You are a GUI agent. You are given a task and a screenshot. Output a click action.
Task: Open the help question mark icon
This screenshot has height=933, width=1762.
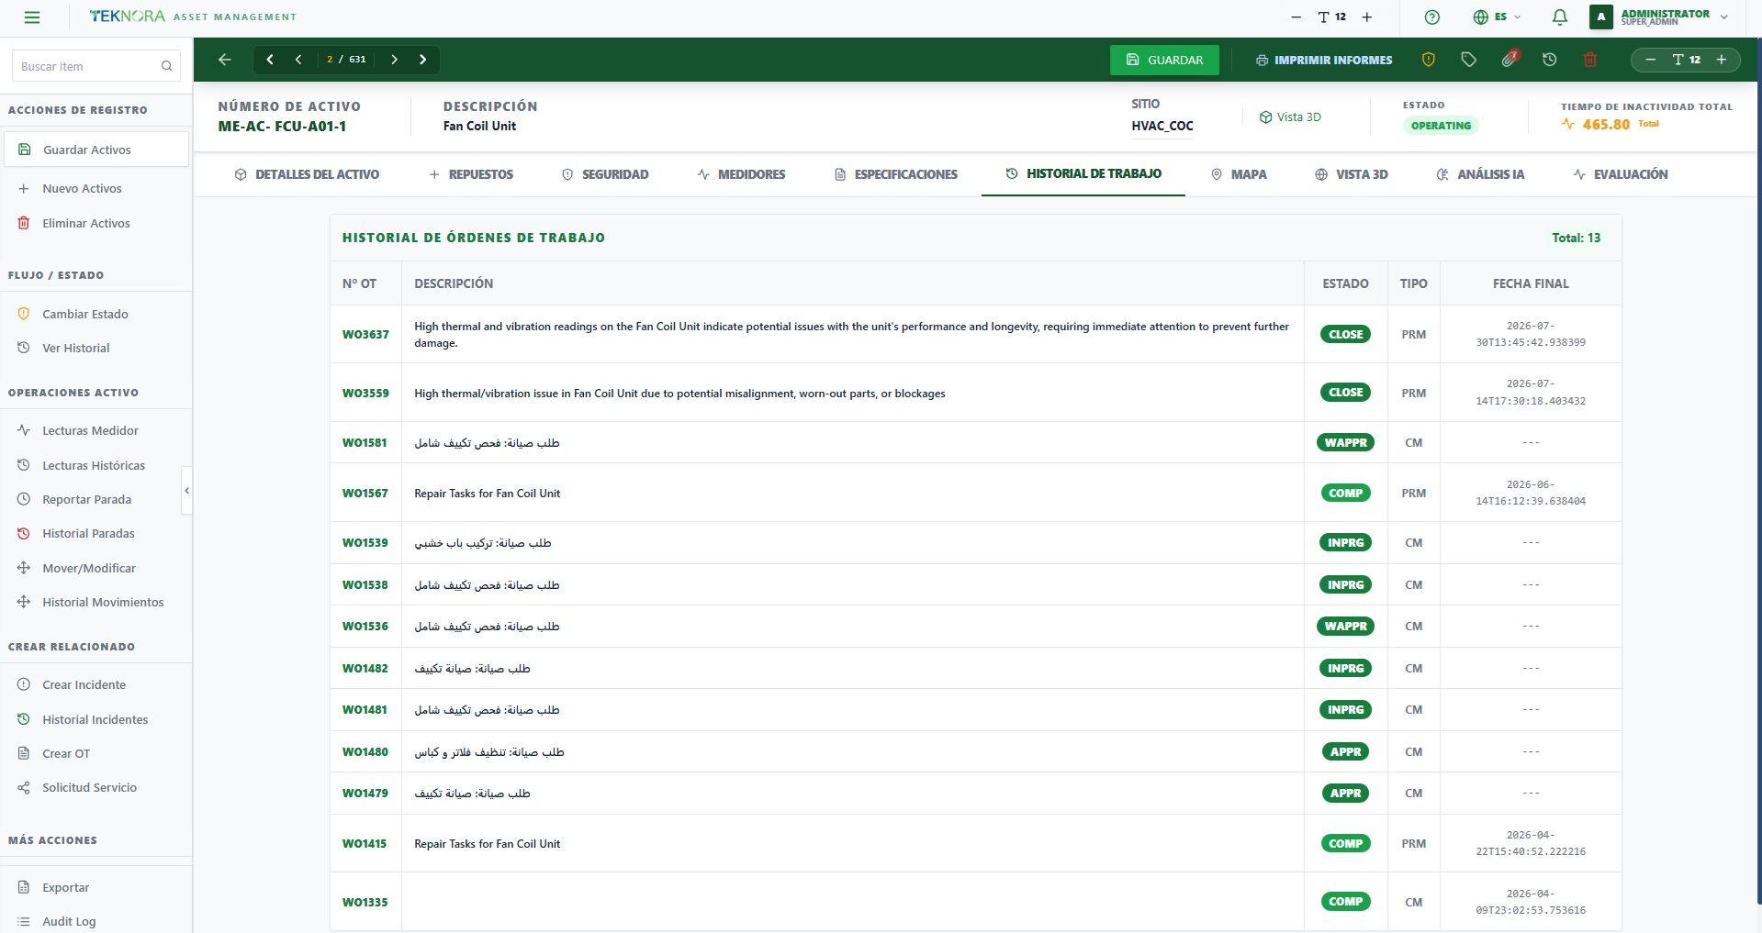coord(1431,17)
